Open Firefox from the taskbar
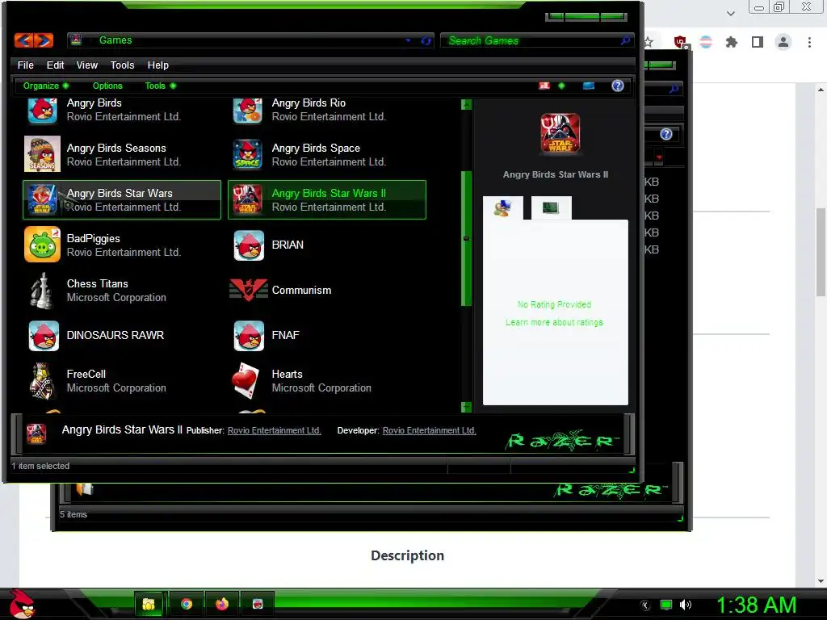Screen dimensions: 827x620 tap(222, 604)
